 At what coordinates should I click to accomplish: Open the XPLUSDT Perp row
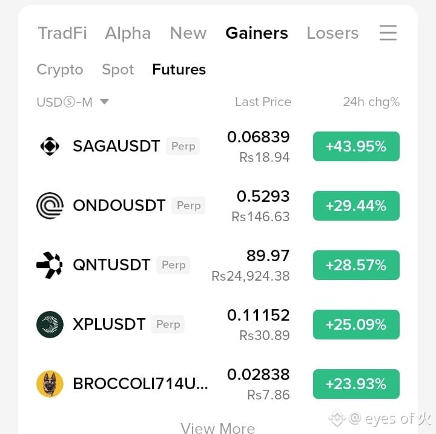pos(218,324)
